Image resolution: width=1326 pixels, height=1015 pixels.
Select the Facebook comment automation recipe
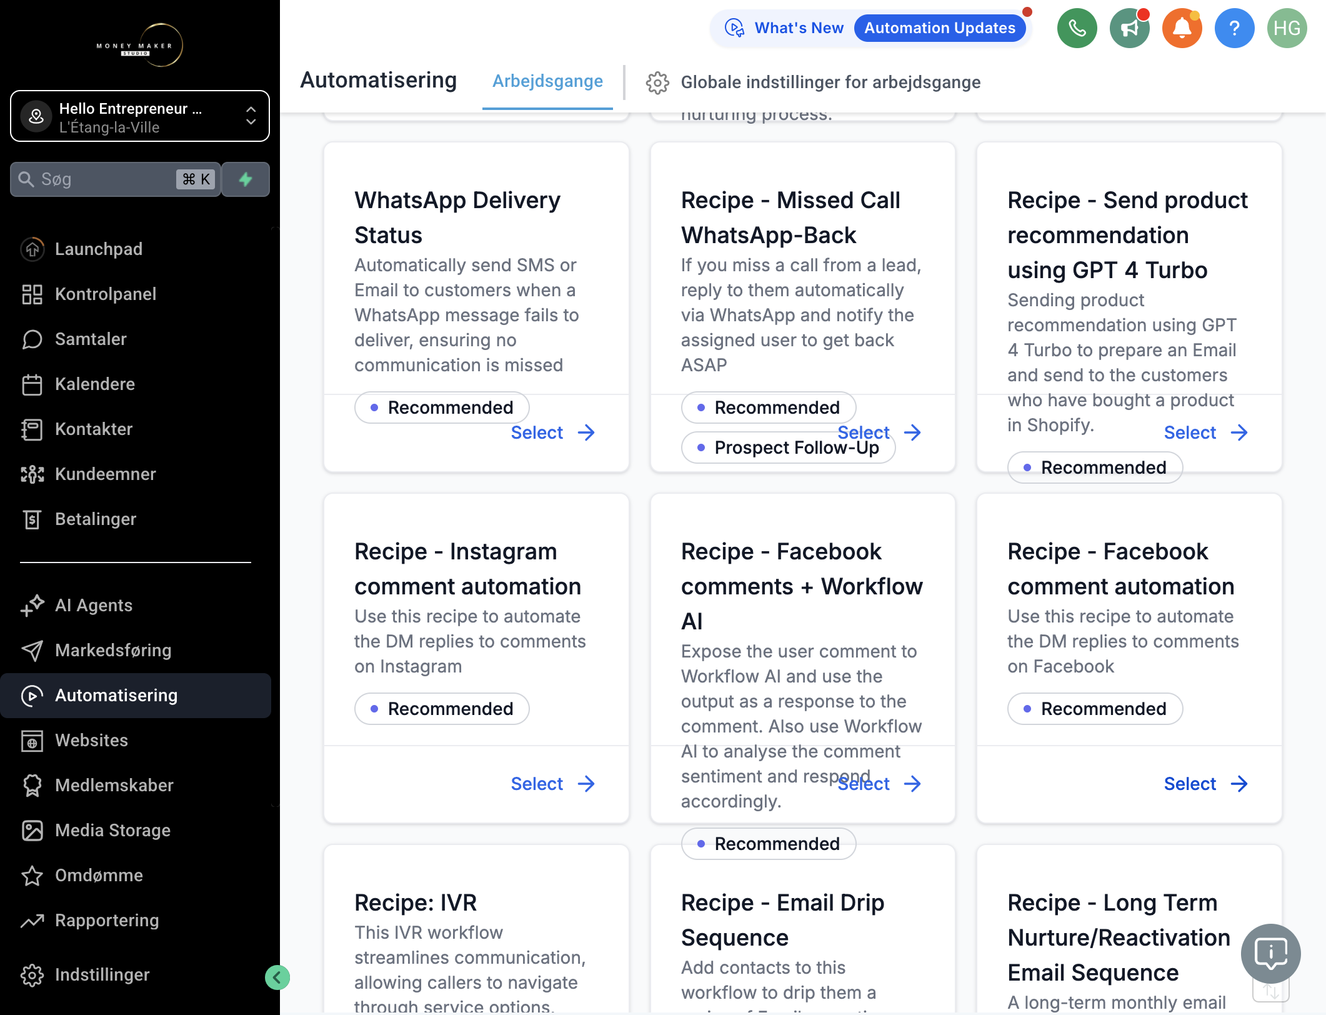pyautogui.click(x=1205, y=784)
